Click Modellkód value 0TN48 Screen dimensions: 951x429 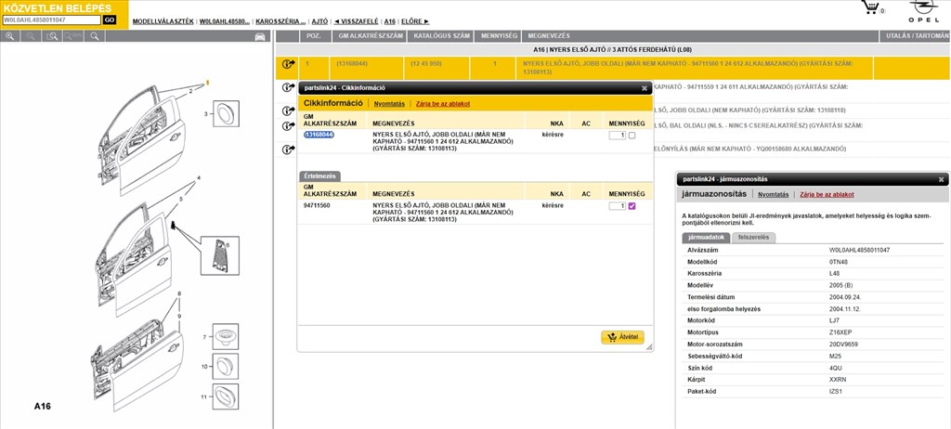(x=839, y=262)
